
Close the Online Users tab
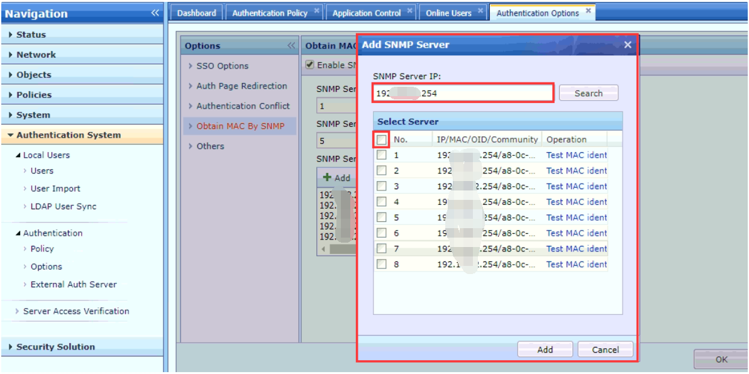480,11
